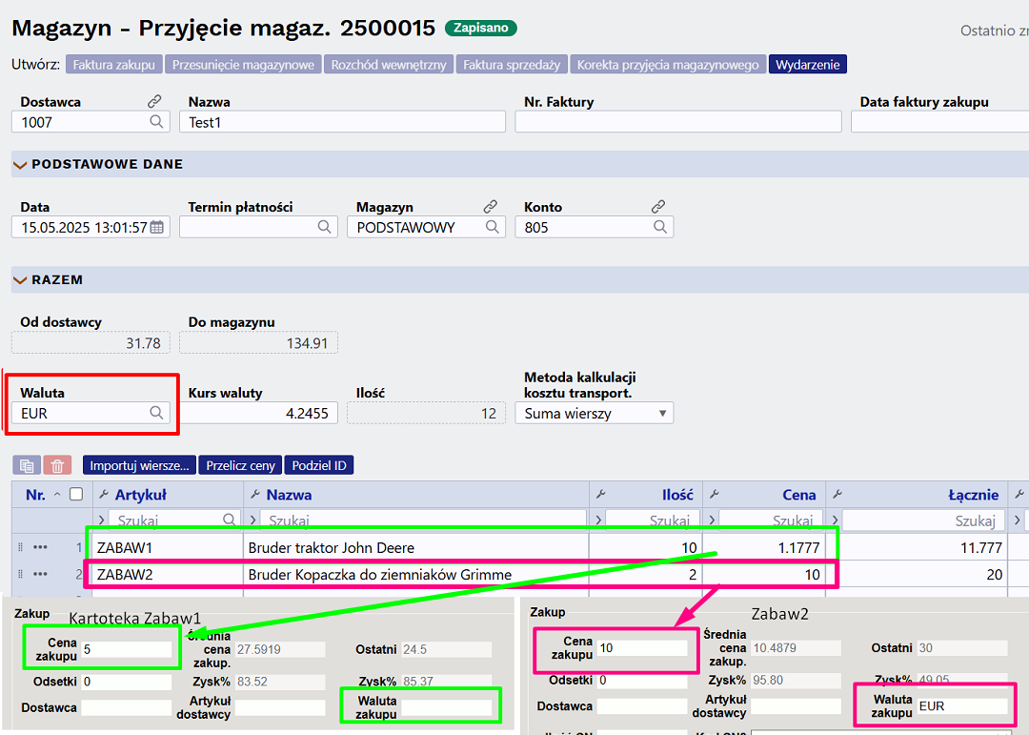Create Faktura sprzedaży document
The width and height of the screenshot is (1029, 735).
pos(512,65)
